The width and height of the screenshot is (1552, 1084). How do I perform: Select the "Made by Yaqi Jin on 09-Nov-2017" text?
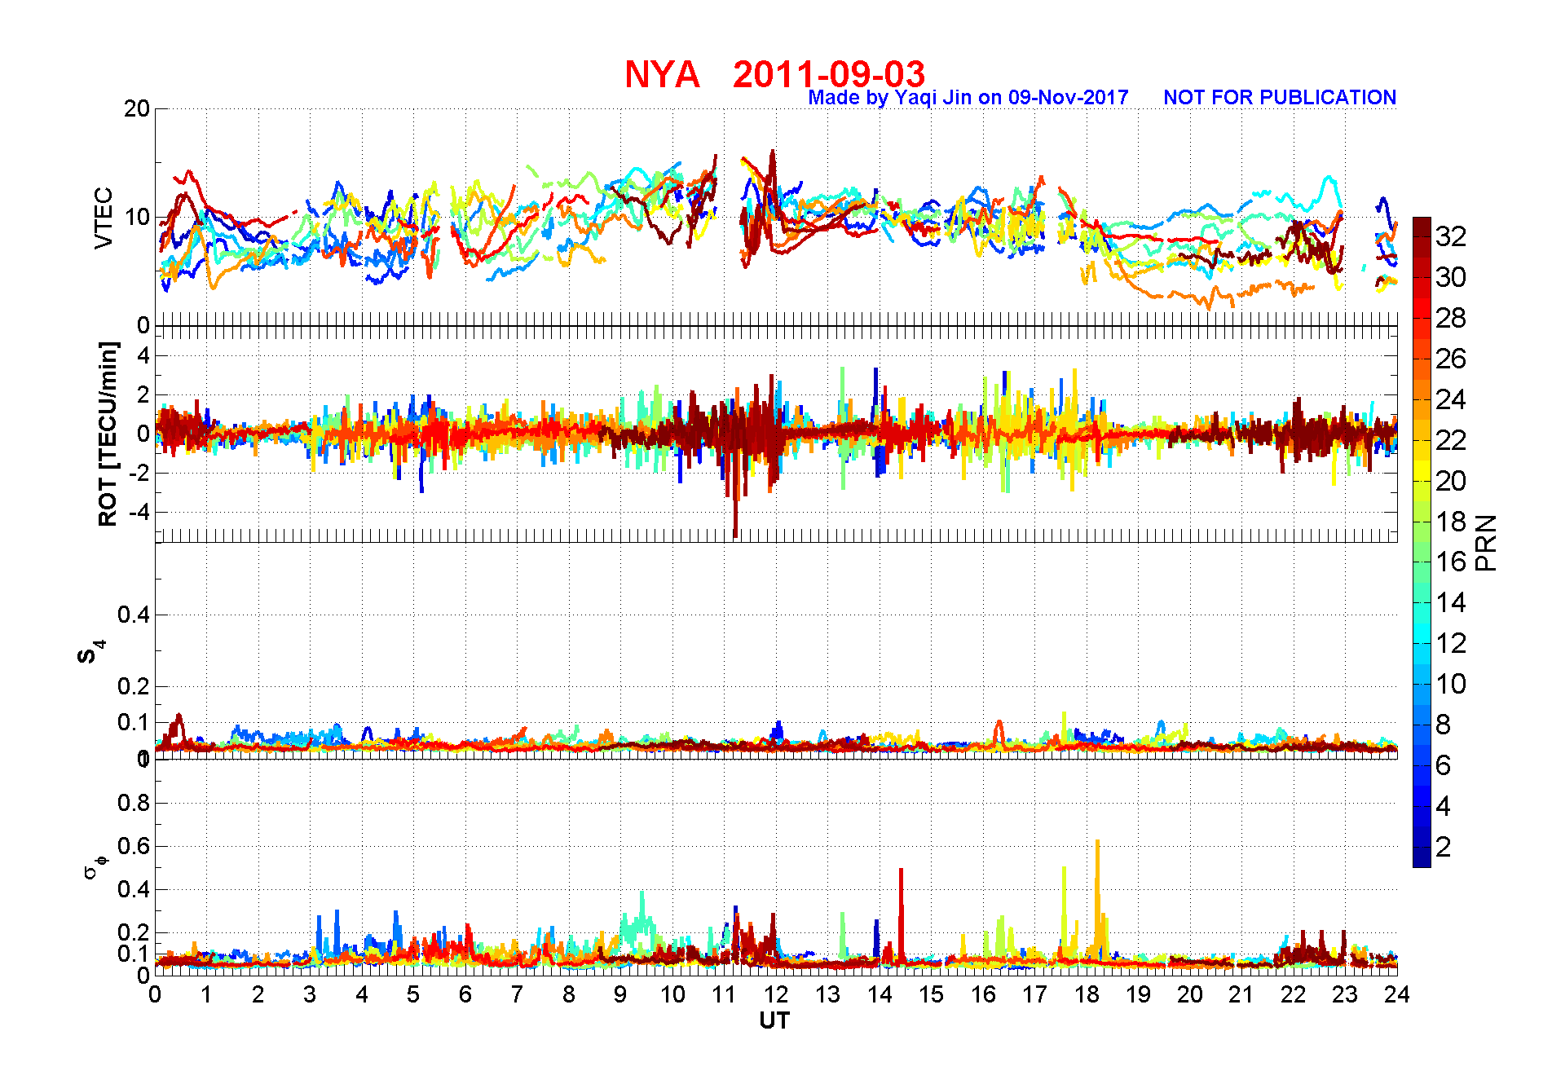968,98
